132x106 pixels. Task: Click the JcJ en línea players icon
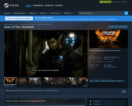(91, 104)
